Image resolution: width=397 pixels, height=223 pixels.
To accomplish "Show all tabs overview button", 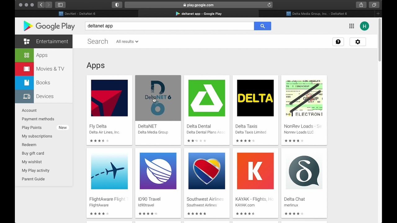I will 374,5.
